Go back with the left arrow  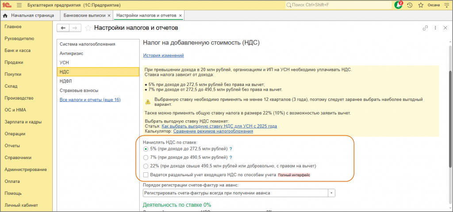pyautogui.click(x=63, y=28)
